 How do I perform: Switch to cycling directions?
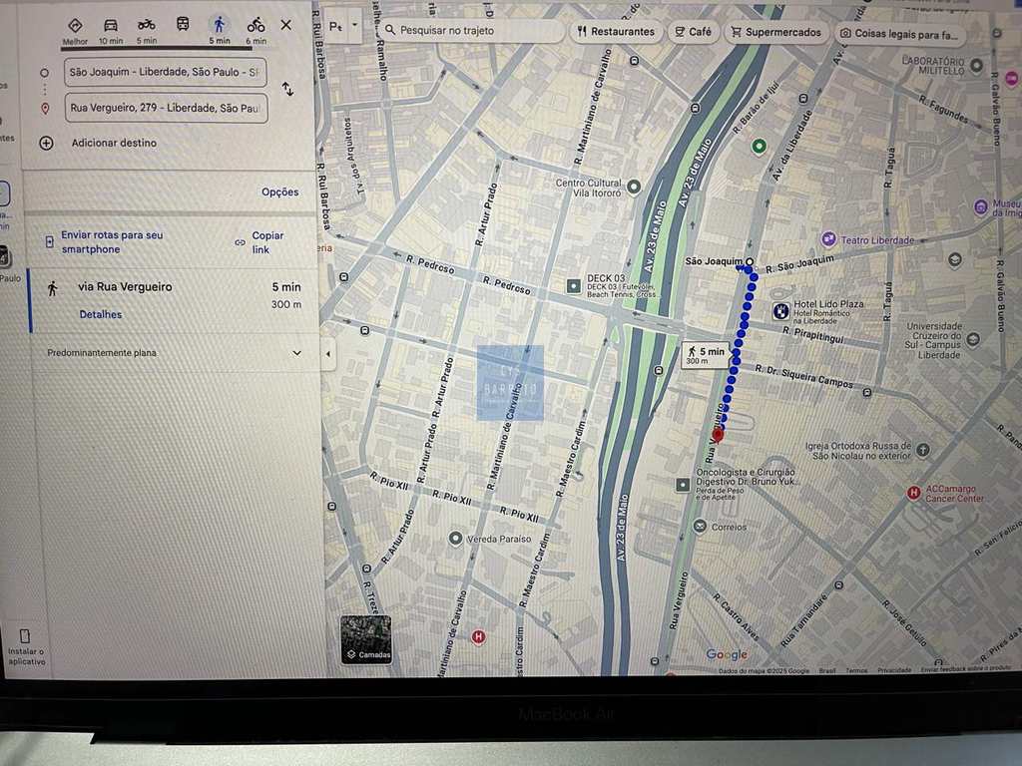(x=255, y=25)
